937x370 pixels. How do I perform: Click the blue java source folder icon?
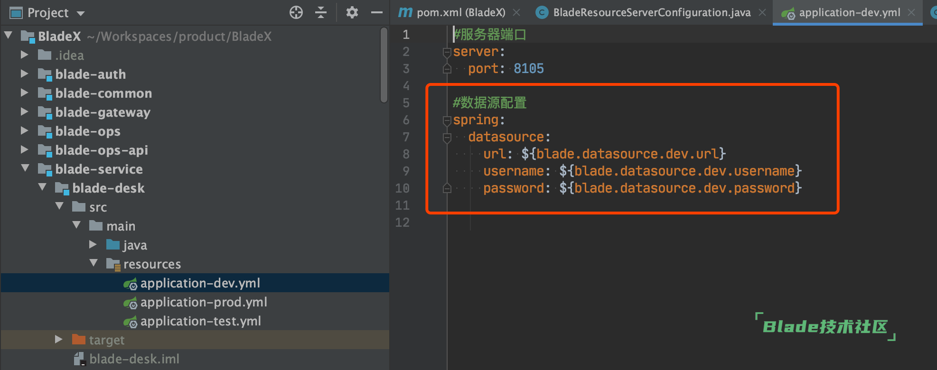(113, 244)
